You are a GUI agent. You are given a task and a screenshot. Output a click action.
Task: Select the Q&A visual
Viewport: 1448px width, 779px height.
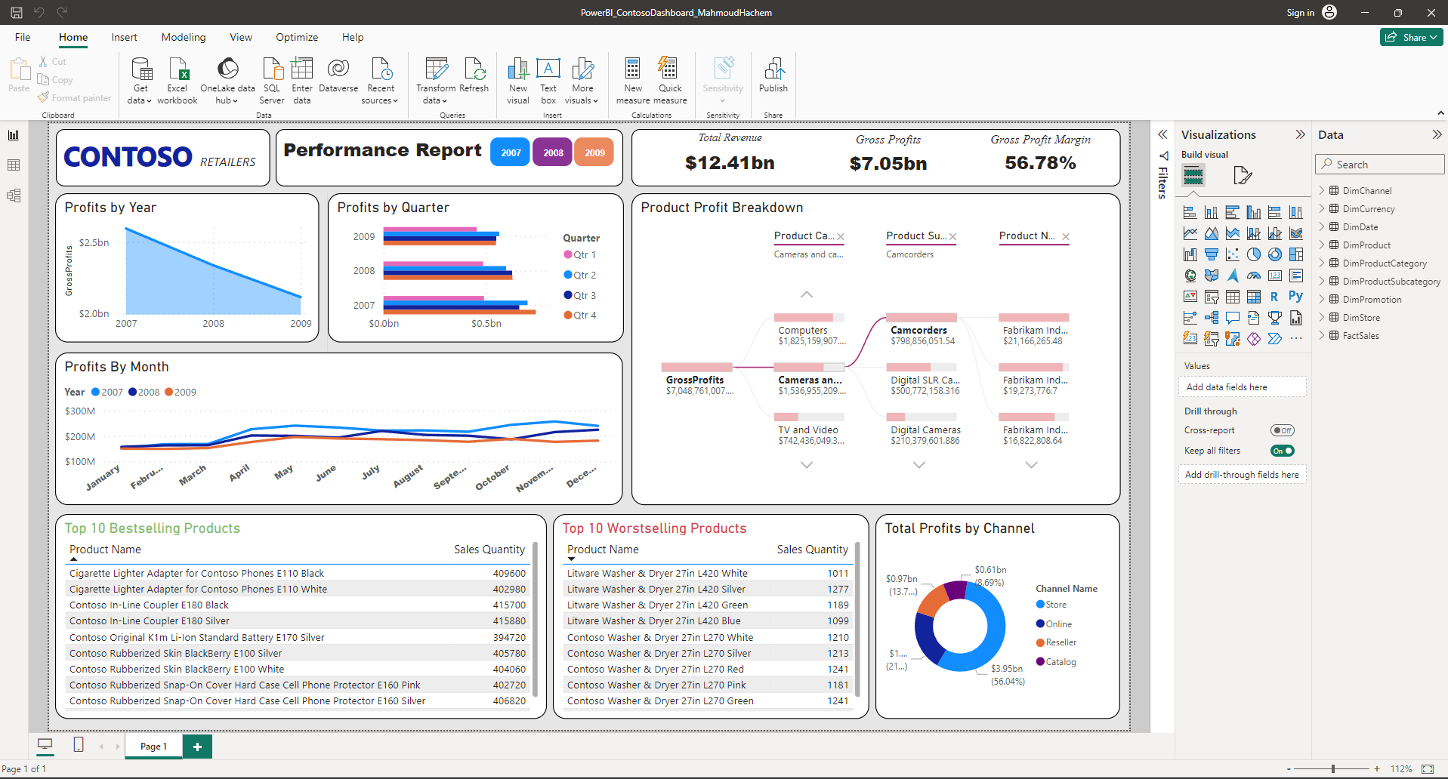coord(1233,318)
